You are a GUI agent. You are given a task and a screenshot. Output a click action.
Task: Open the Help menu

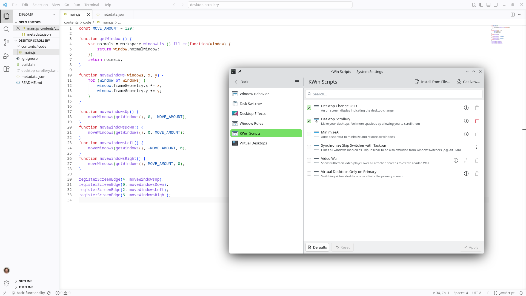107,5
